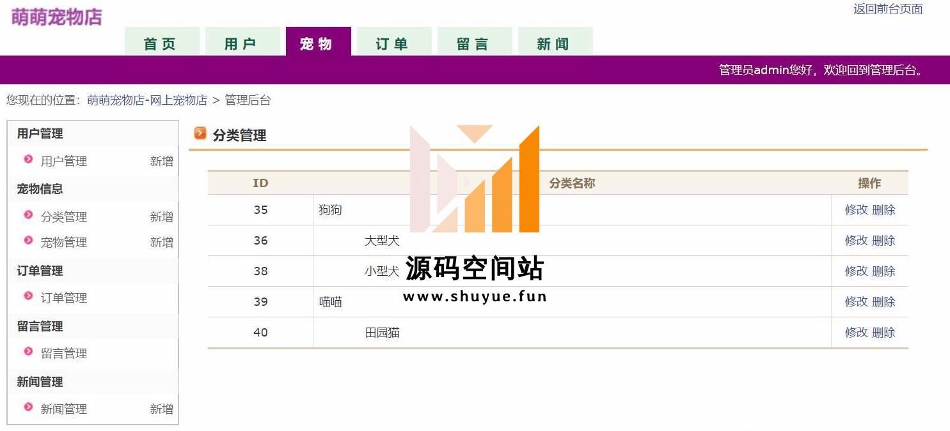Click the bullet icon beside 宠物管理 link
Image resolution: width=950 pixels, height=431 pixels.
pyautogui.click(x=28, y=241)
